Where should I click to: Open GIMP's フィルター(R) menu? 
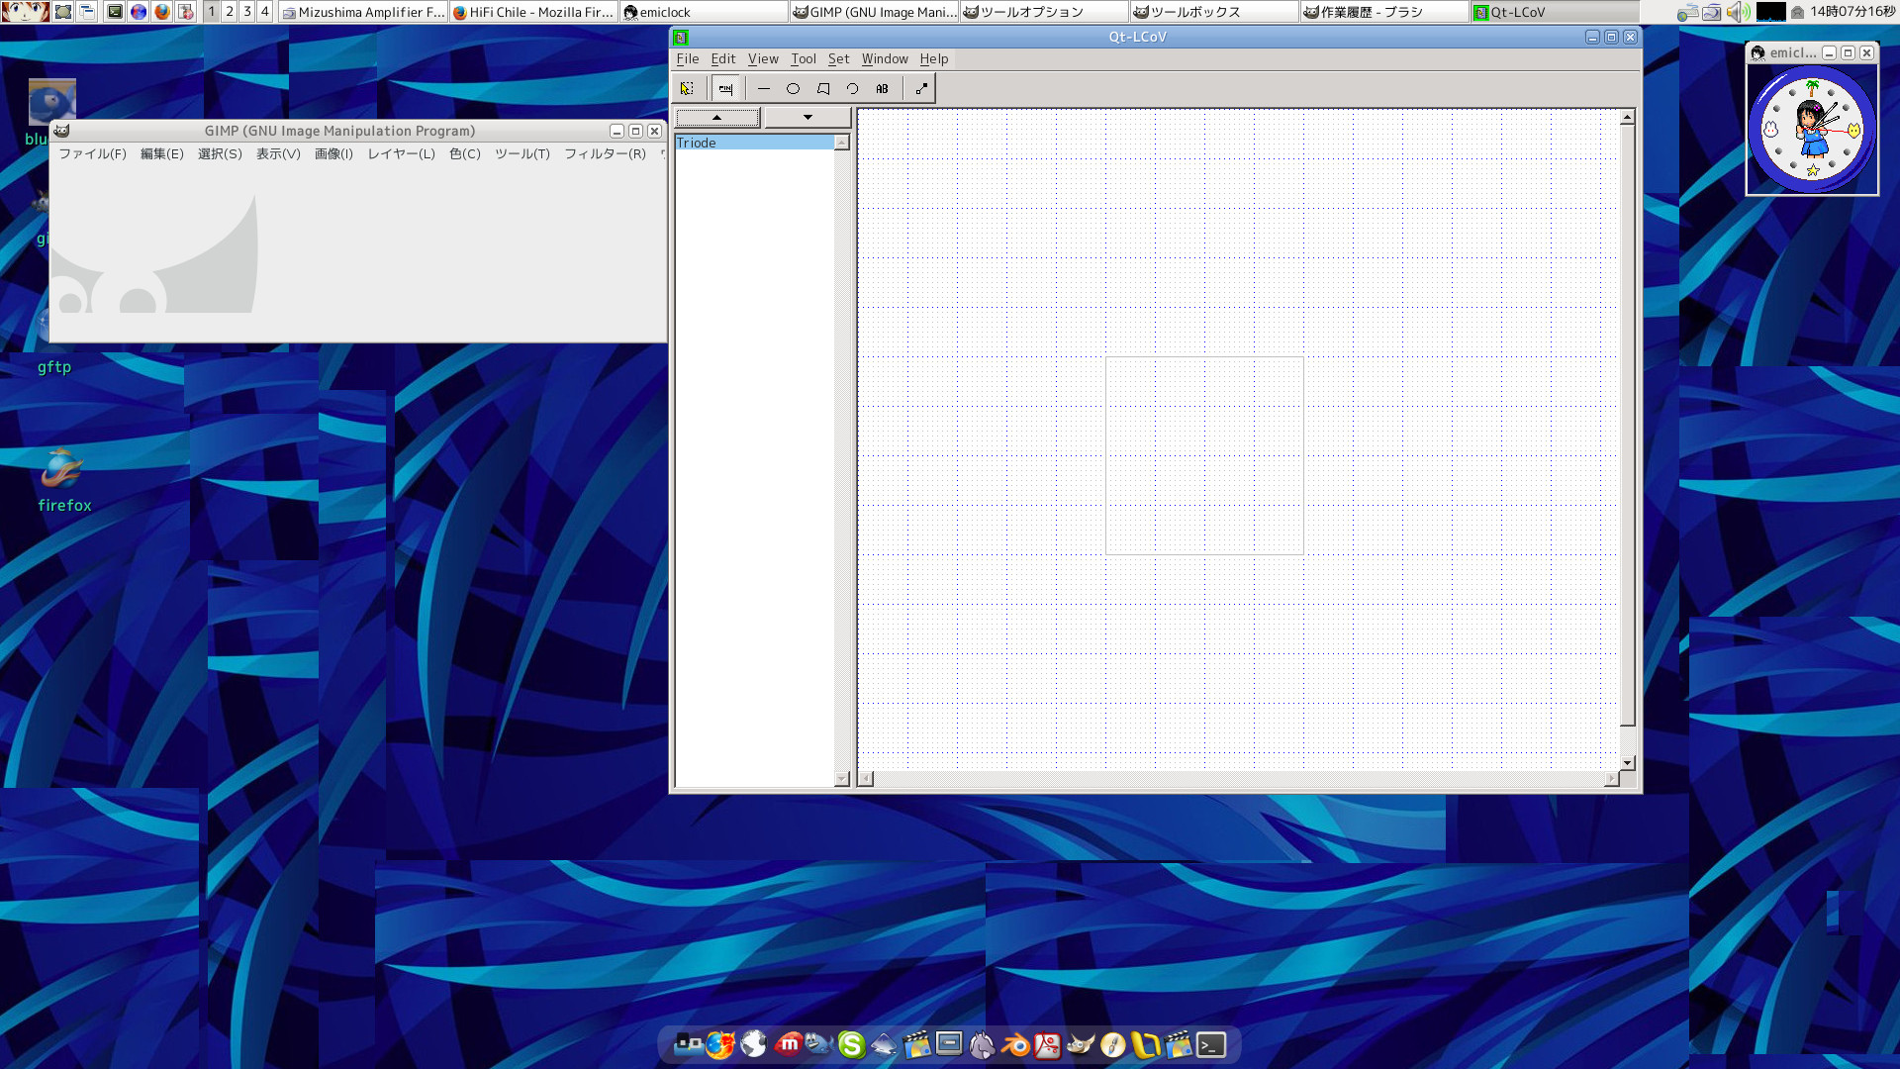[x=605, y=153]
